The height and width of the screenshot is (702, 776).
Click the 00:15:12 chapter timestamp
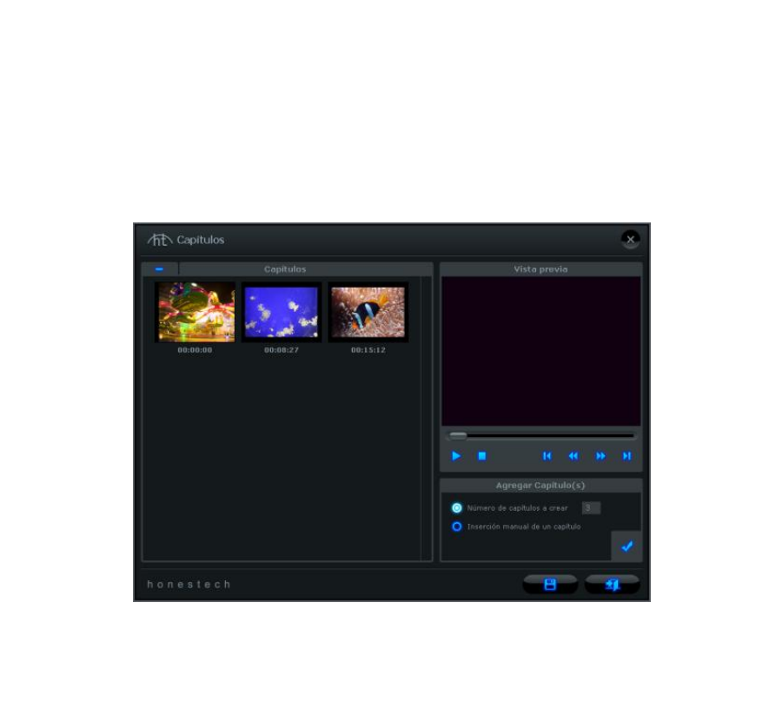[x=368, y=350]
